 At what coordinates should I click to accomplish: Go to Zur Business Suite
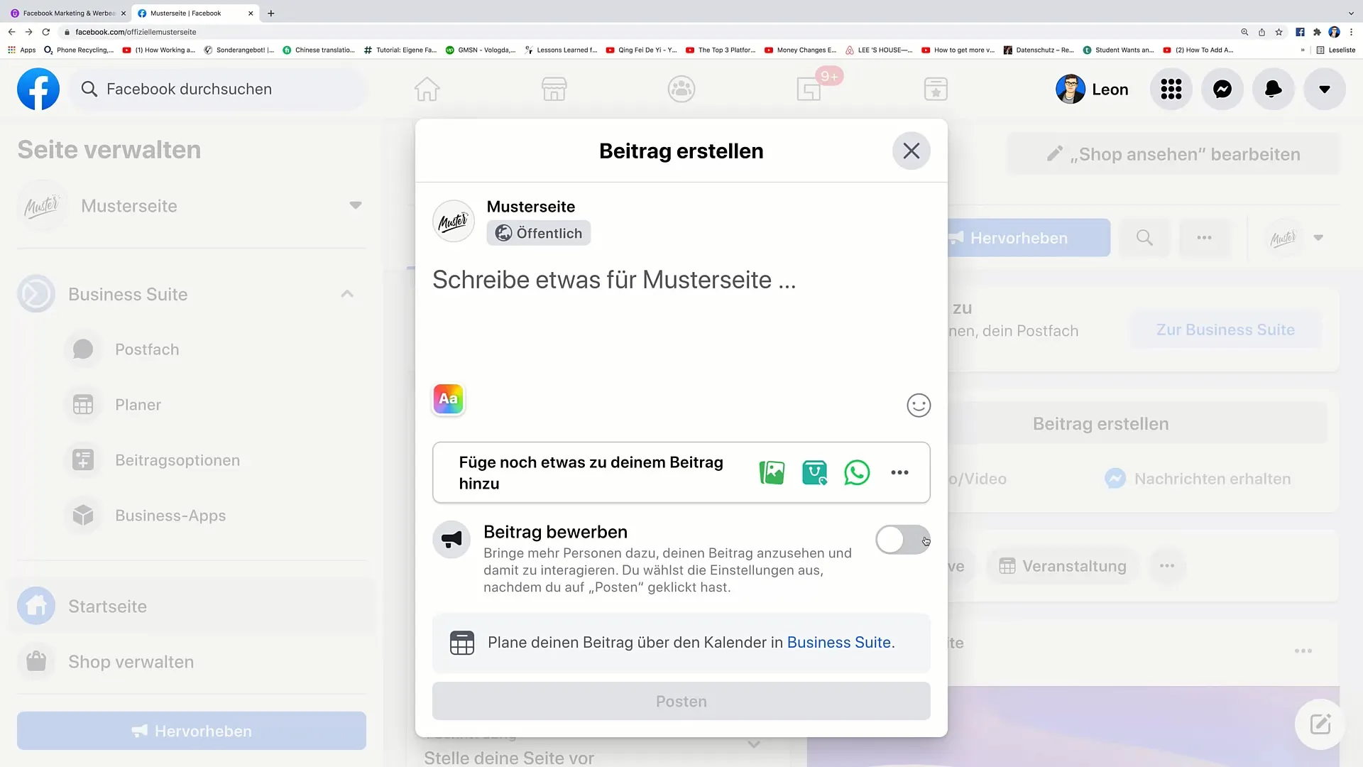[1225, 330]
